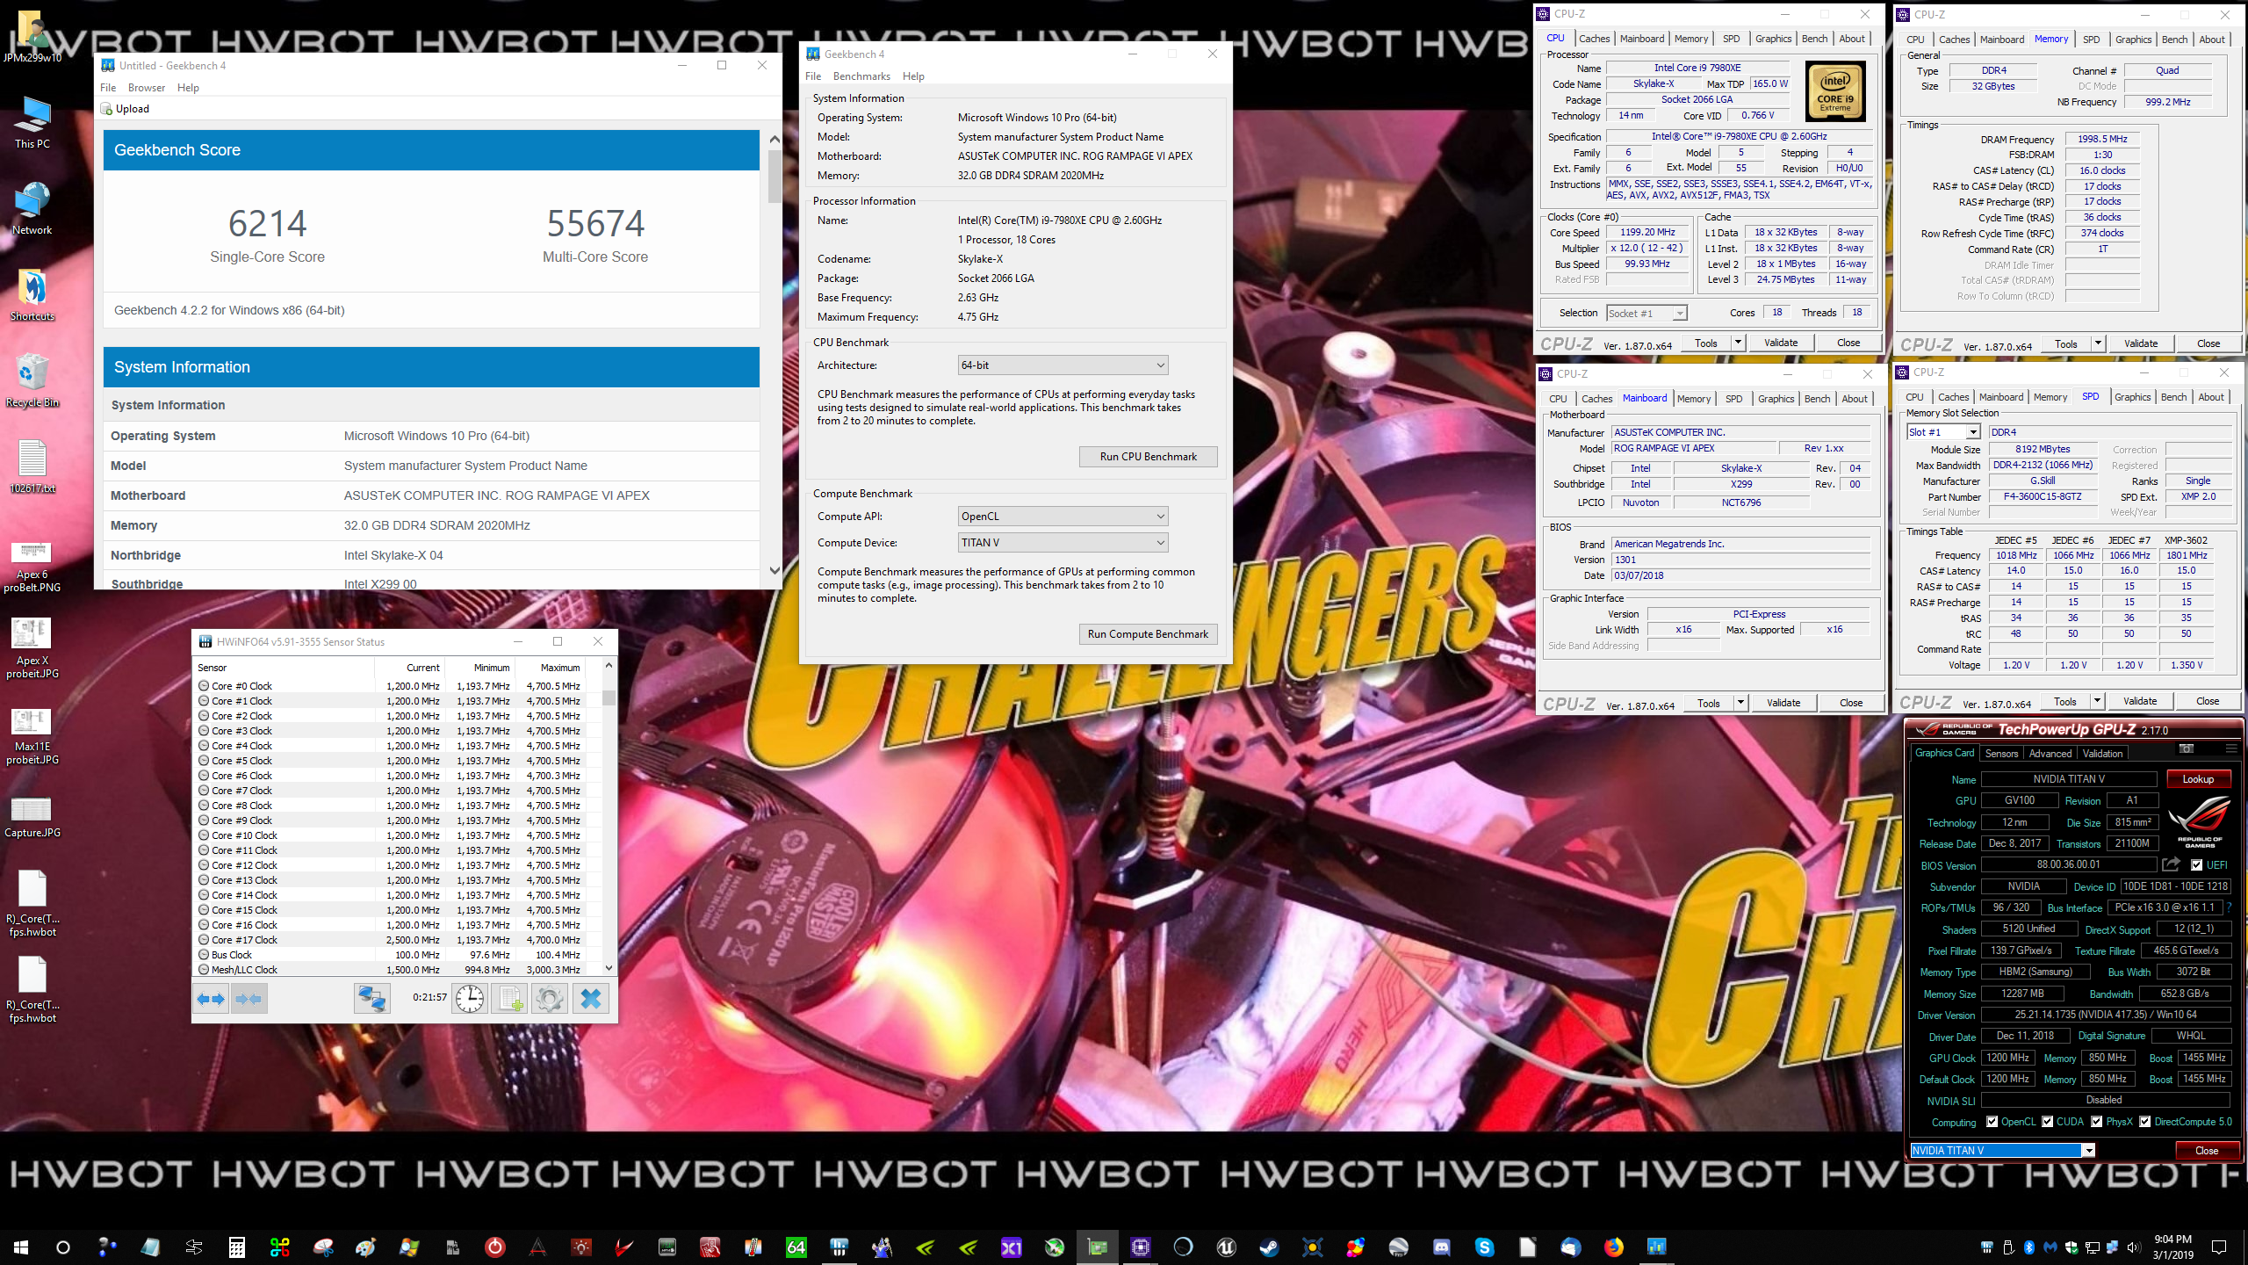Open Slot #1 memory slot dropdown
The height and width of the screenshot is (1265, 2248).
tap(1942, 431)
